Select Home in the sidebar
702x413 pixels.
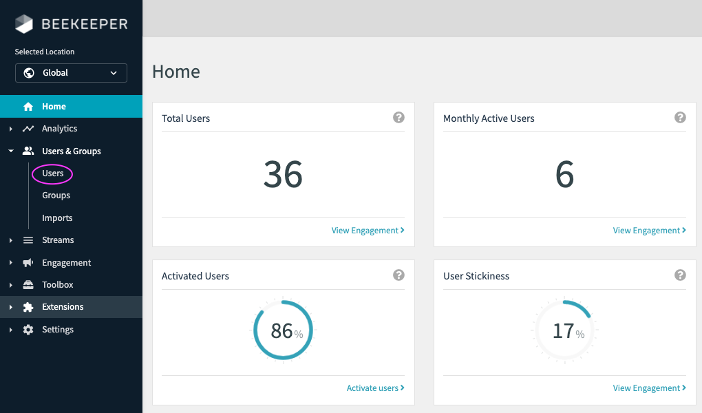tap(71, 107)
